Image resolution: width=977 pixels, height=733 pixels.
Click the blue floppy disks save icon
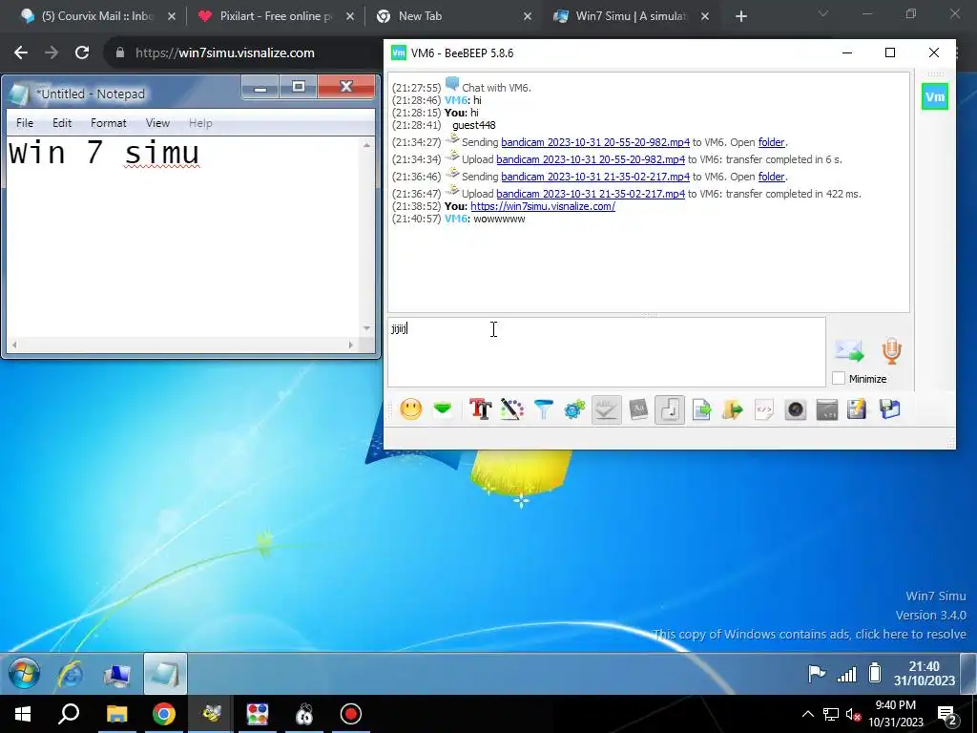[x=889, y=409]
